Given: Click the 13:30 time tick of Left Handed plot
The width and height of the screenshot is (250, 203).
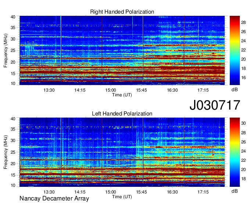Looking at the screenshot, I should [x=49, y=192].
